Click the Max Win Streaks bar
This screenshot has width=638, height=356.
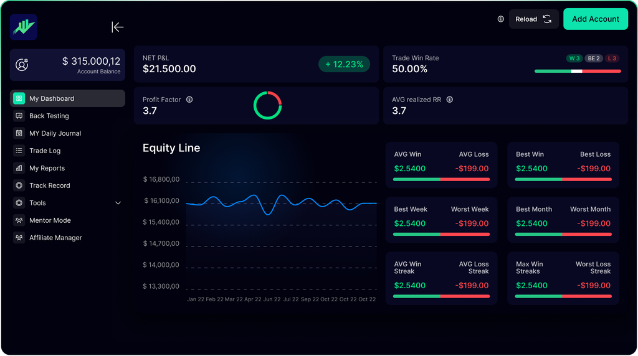(563, 296)
